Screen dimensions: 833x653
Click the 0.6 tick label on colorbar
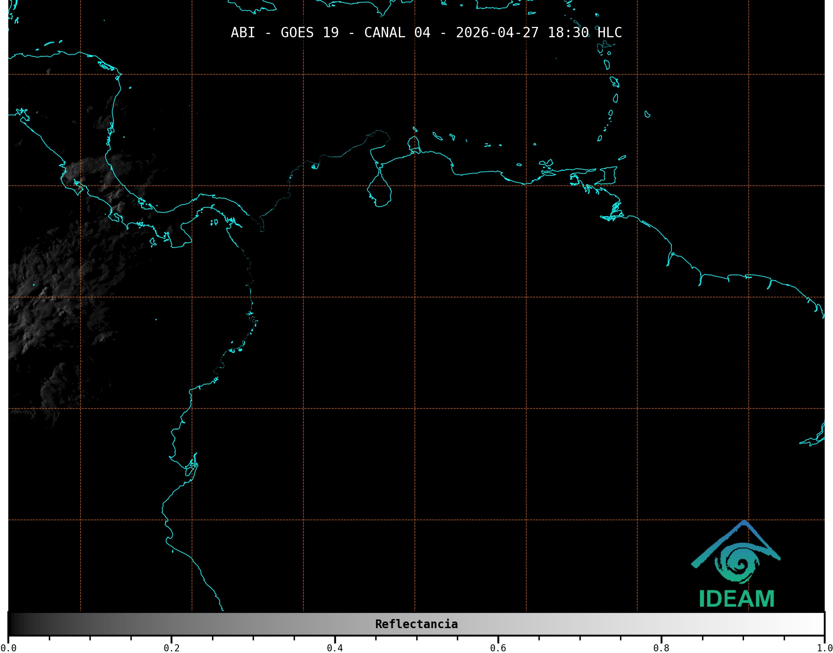498,648
